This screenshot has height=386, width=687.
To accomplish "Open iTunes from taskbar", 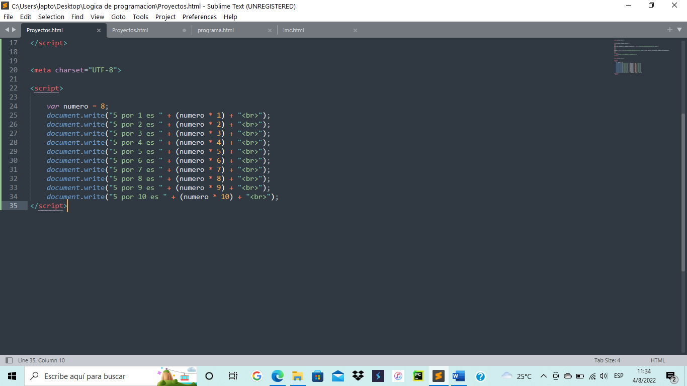I will (398, 376).
